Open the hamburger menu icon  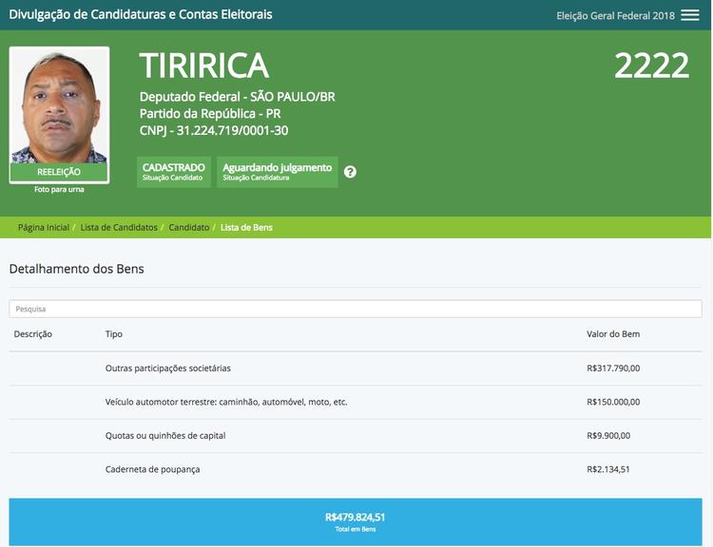pyautogui.click(x=690, y=15)
